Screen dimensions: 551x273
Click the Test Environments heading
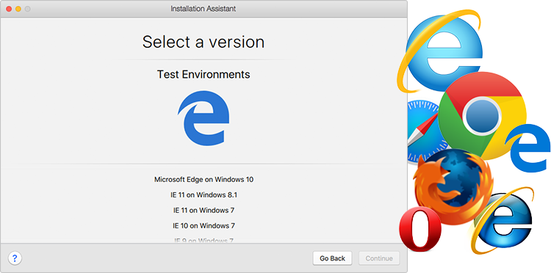pos(204,74)
